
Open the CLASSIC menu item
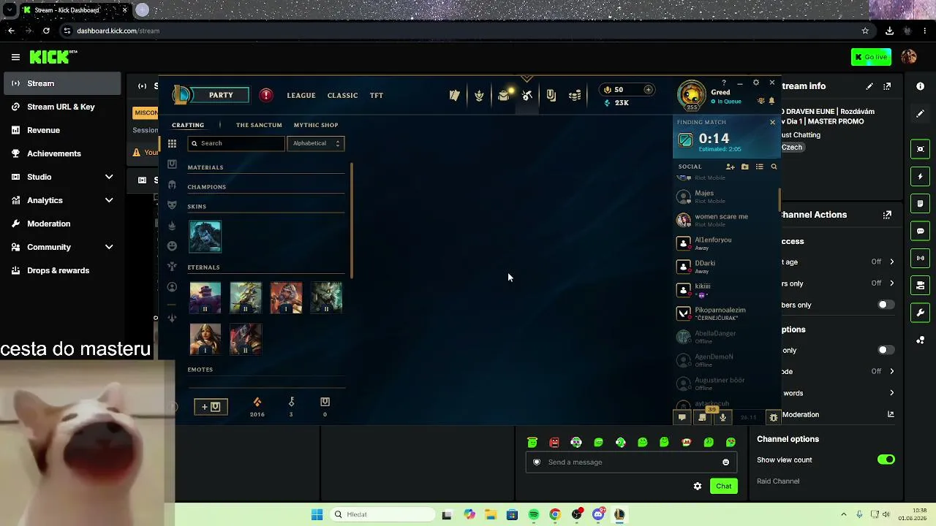click(343, 96)
